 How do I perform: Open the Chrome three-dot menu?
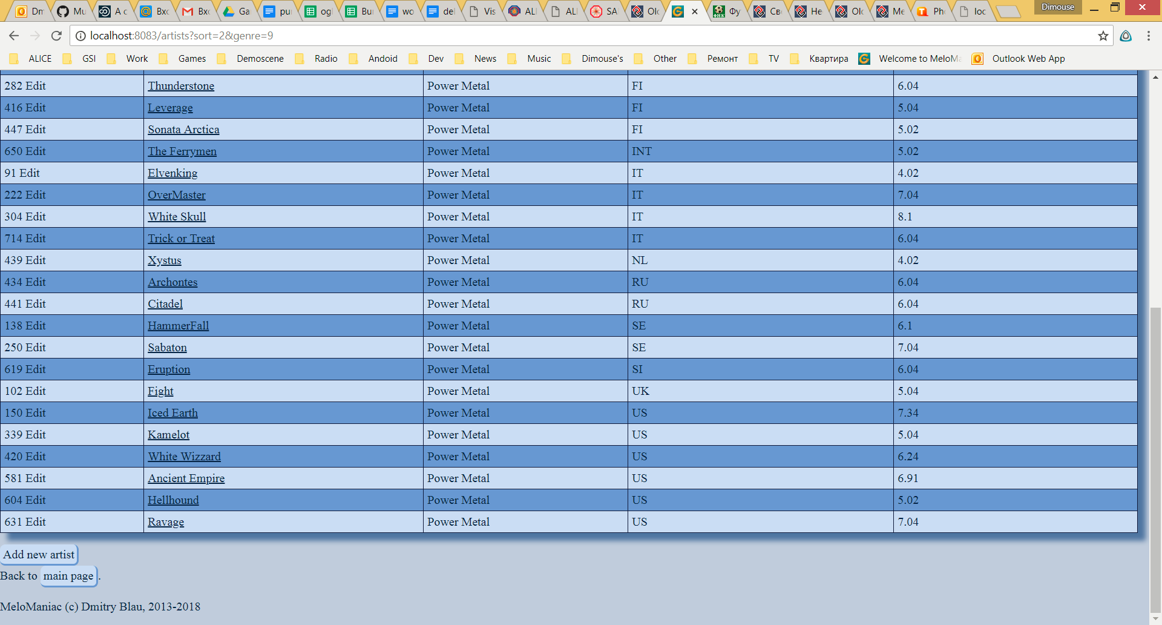pyautogui.click(x=1149, y=36)
